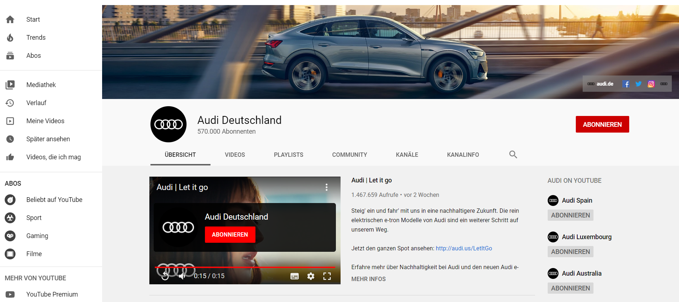This screenshot has height=302, width=679.
Task: Click the Audi Deutschland channel avatar
Action: pos(168,124)
